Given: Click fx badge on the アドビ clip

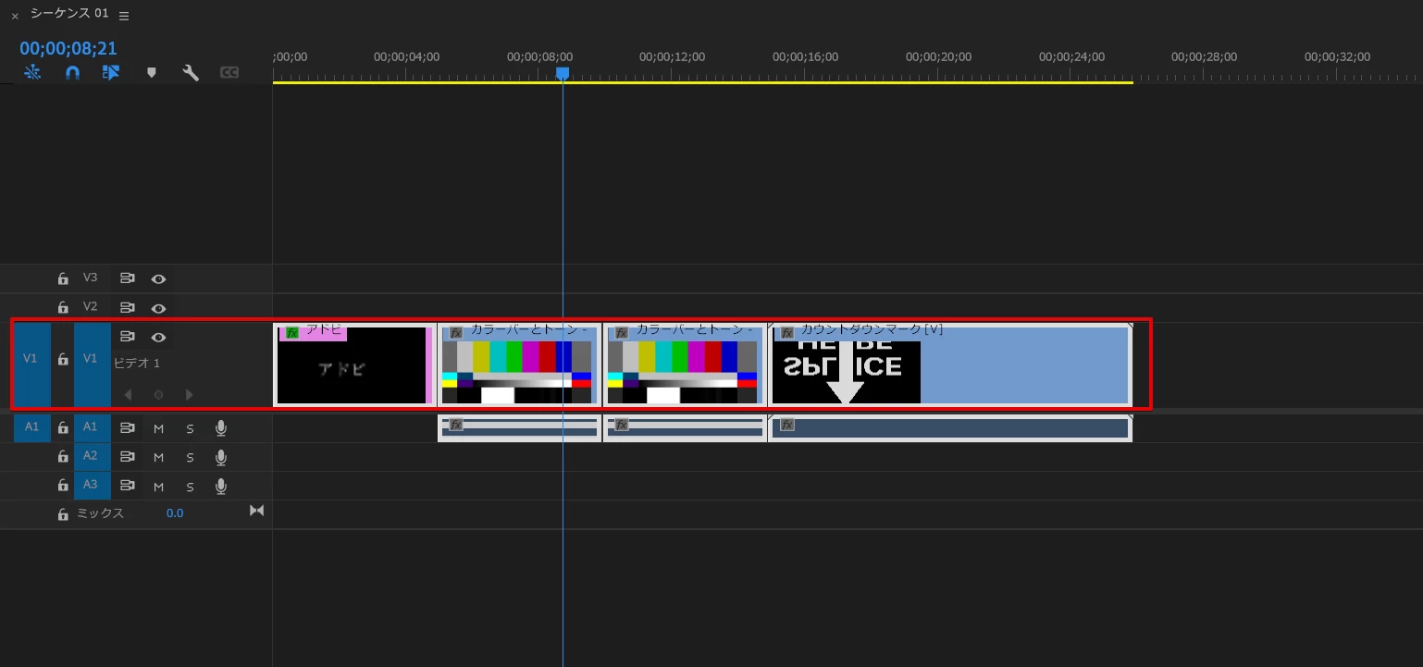Looking at the screenshot, I should (x=292, y=332).
